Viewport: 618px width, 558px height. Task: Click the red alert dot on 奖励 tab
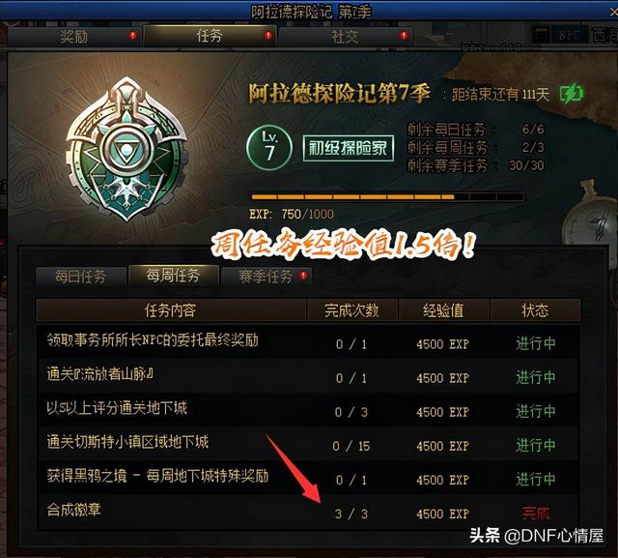pyautogui.click(x=133, y=36)
